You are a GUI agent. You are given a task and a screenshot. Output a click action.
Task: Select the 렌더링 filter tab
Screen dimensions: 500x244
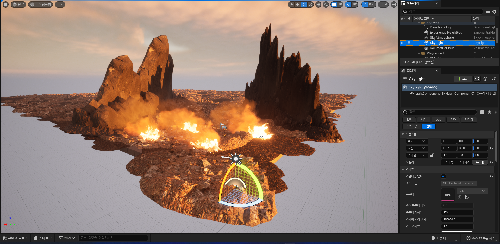coord(469,120)
